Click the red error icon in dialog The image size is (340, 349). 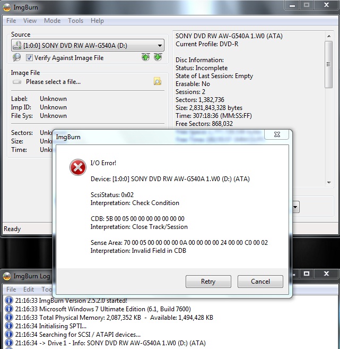point(78,167)
